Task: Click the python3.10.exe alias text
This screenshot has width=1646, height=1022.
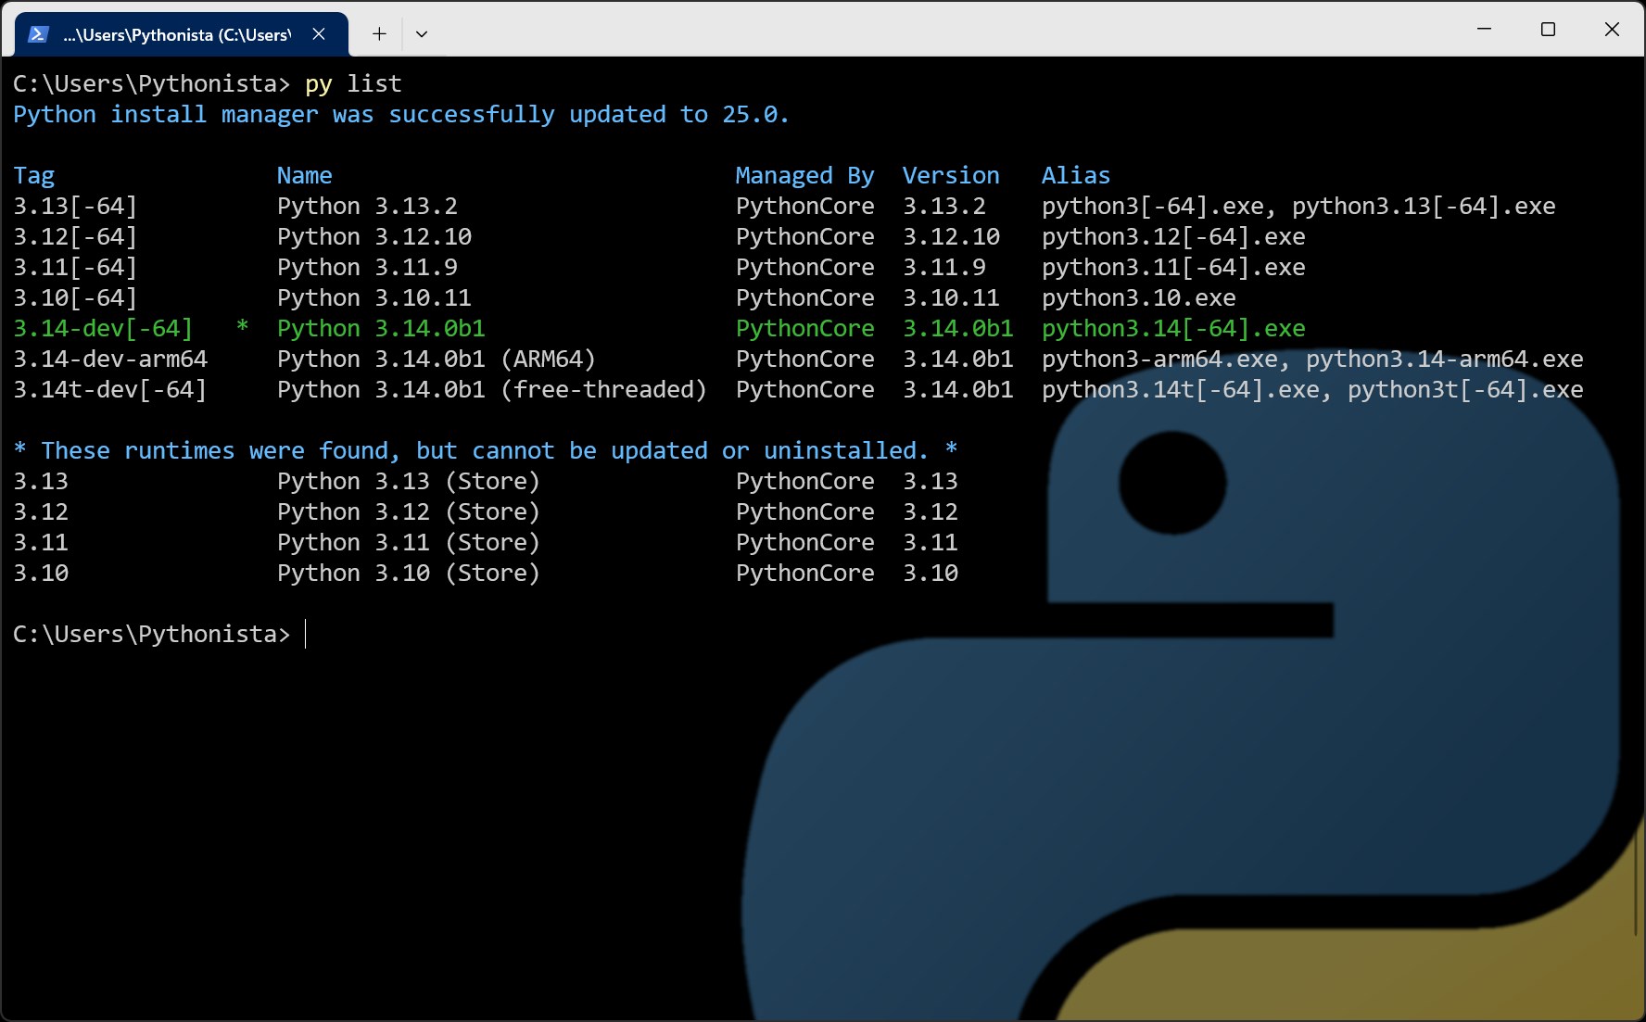Action: [1138, 297]
